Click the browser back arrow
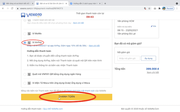 (3, 8)
